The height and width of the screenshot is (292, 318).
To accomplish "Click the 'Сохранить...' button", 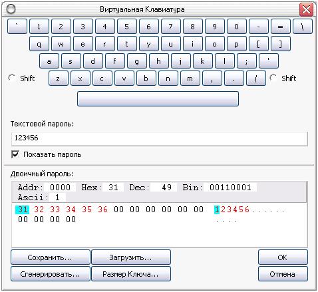I will [51, 257].
